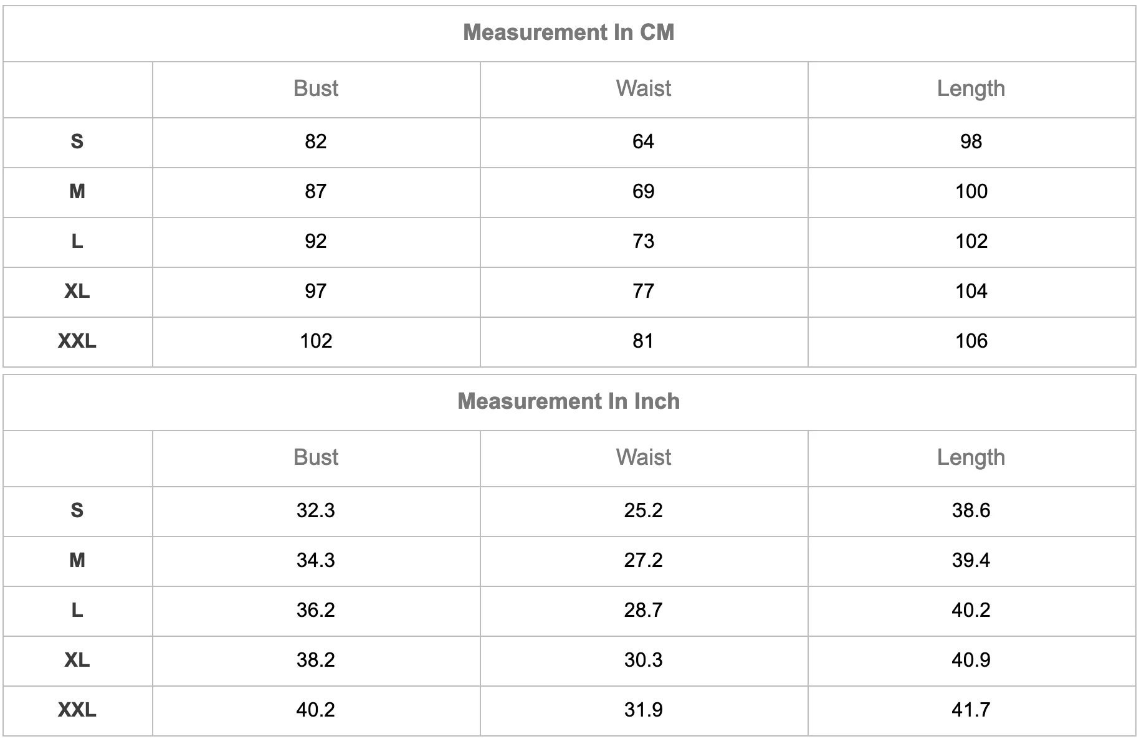Screen dimensions: 1144x744
Task: Click the XXL row label in CM table
Action: (x=77, y=341)
